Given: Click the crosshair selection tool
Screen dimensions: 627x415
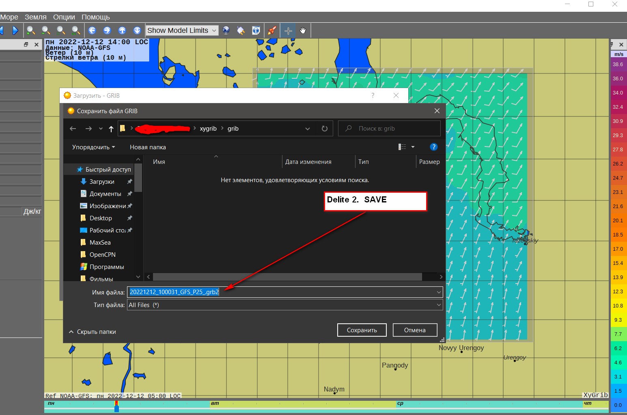Looking at the screenshot, I should (x=288, y=30).
